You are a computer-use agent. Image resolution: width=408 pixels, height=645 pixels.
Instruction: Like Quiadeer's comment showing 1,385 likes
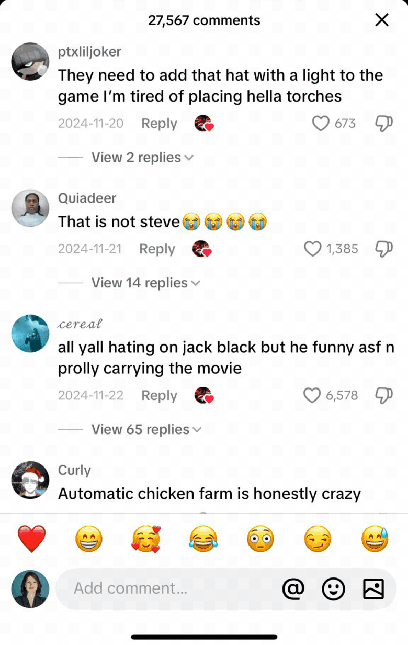(312, 249)
